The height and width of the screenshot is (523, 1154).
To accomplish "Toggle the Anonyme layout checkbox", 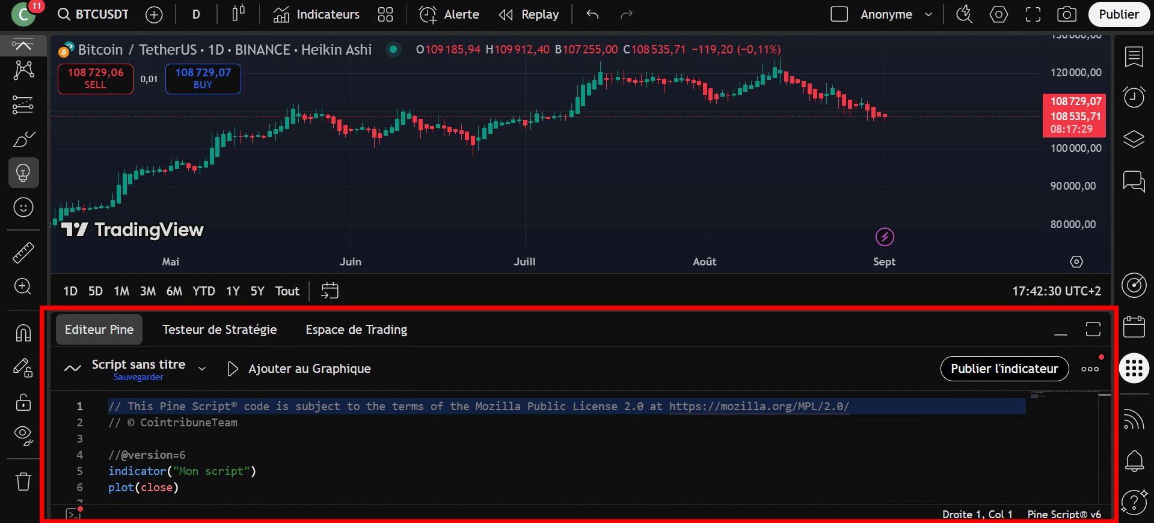I will 839,14.
